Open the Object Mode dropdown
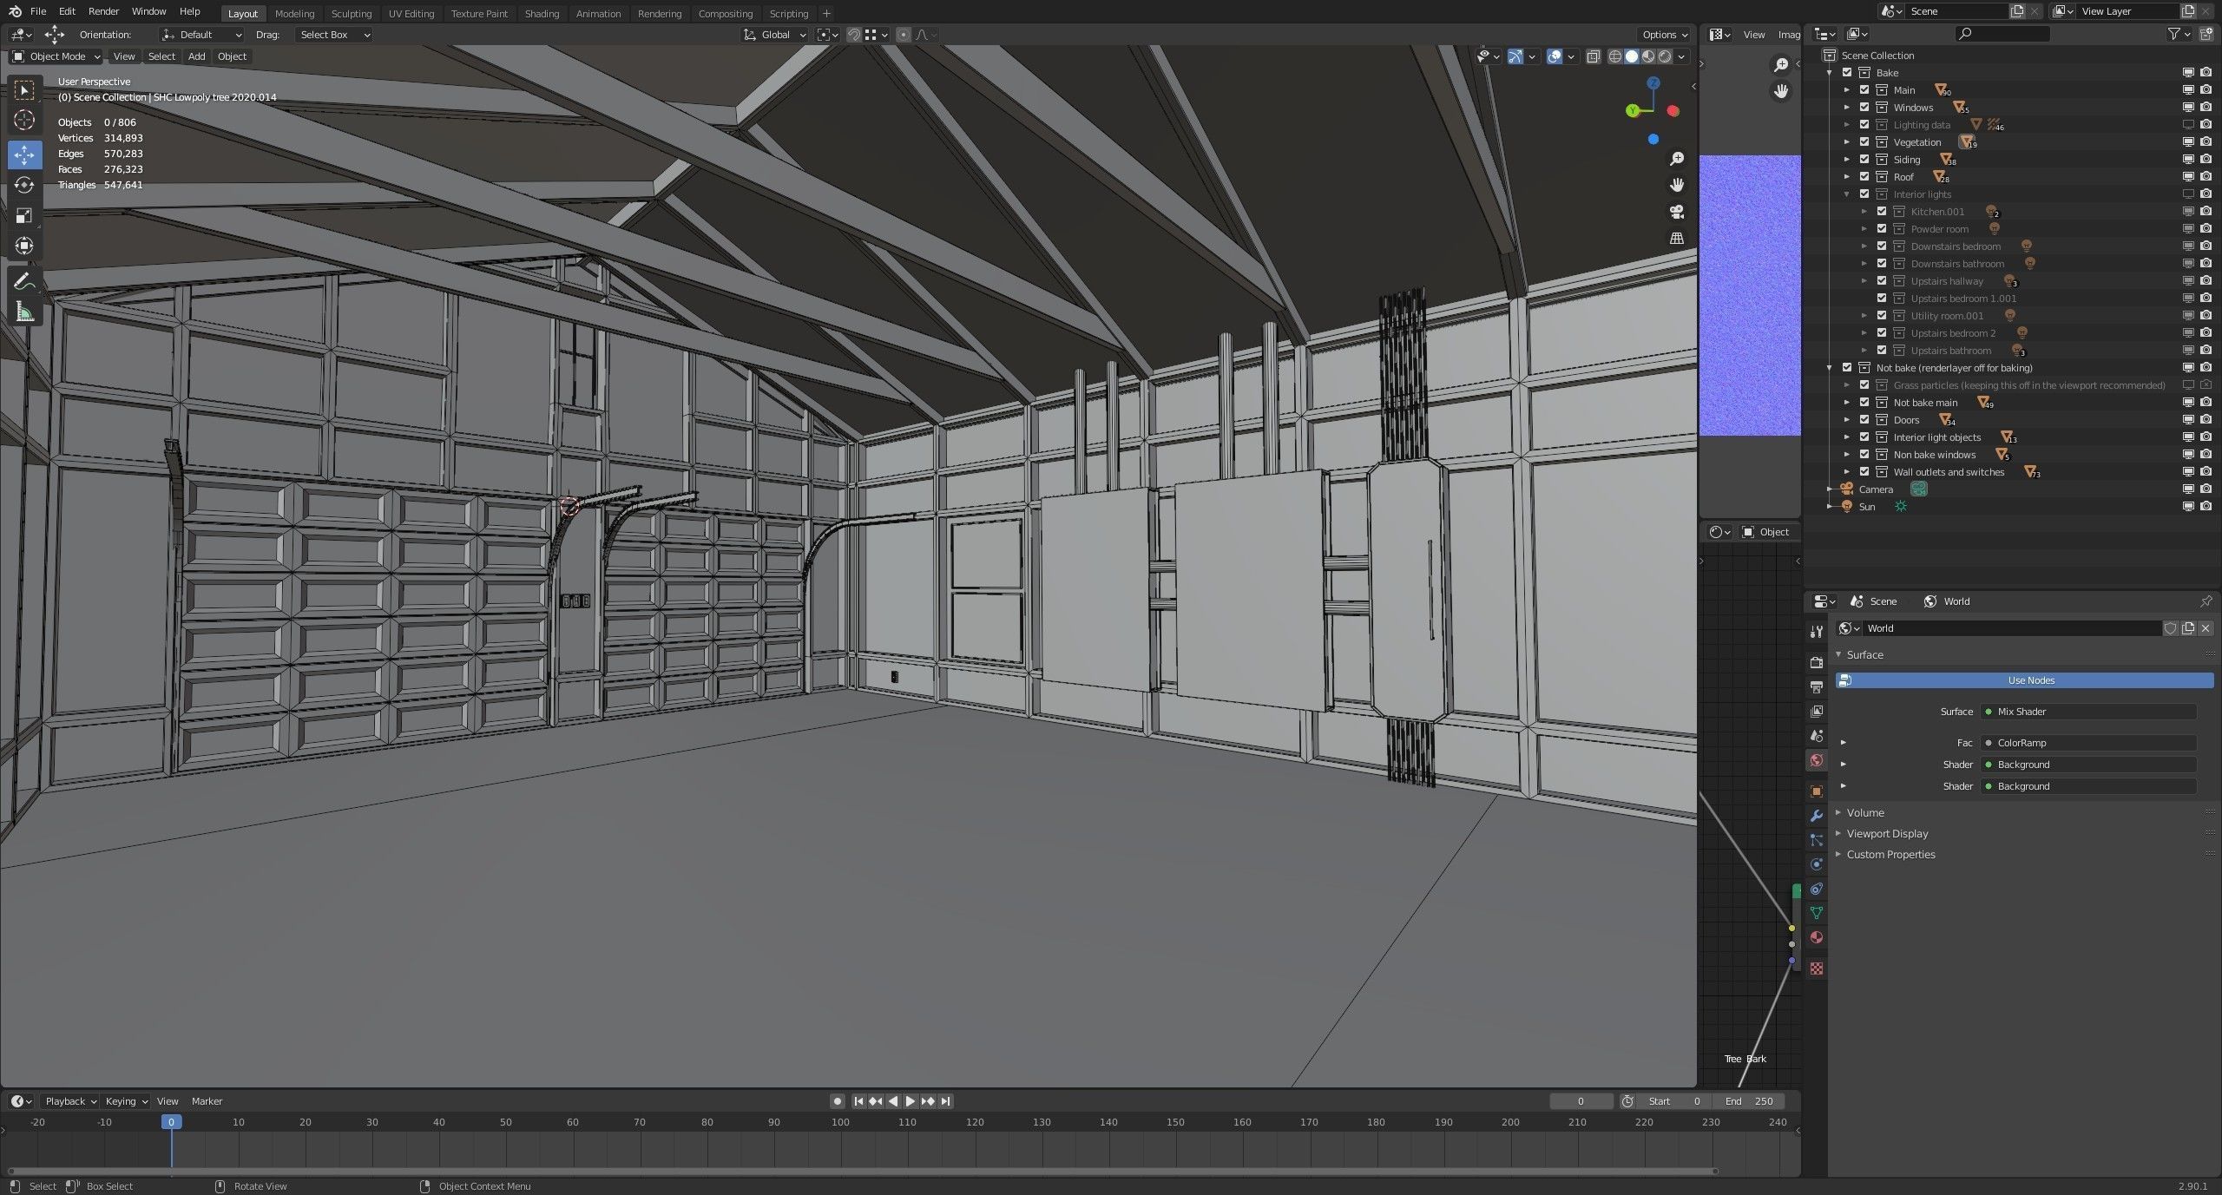Image resolution: width=2222 pixels, height=1195 pixels. click(x=56, y=56)
